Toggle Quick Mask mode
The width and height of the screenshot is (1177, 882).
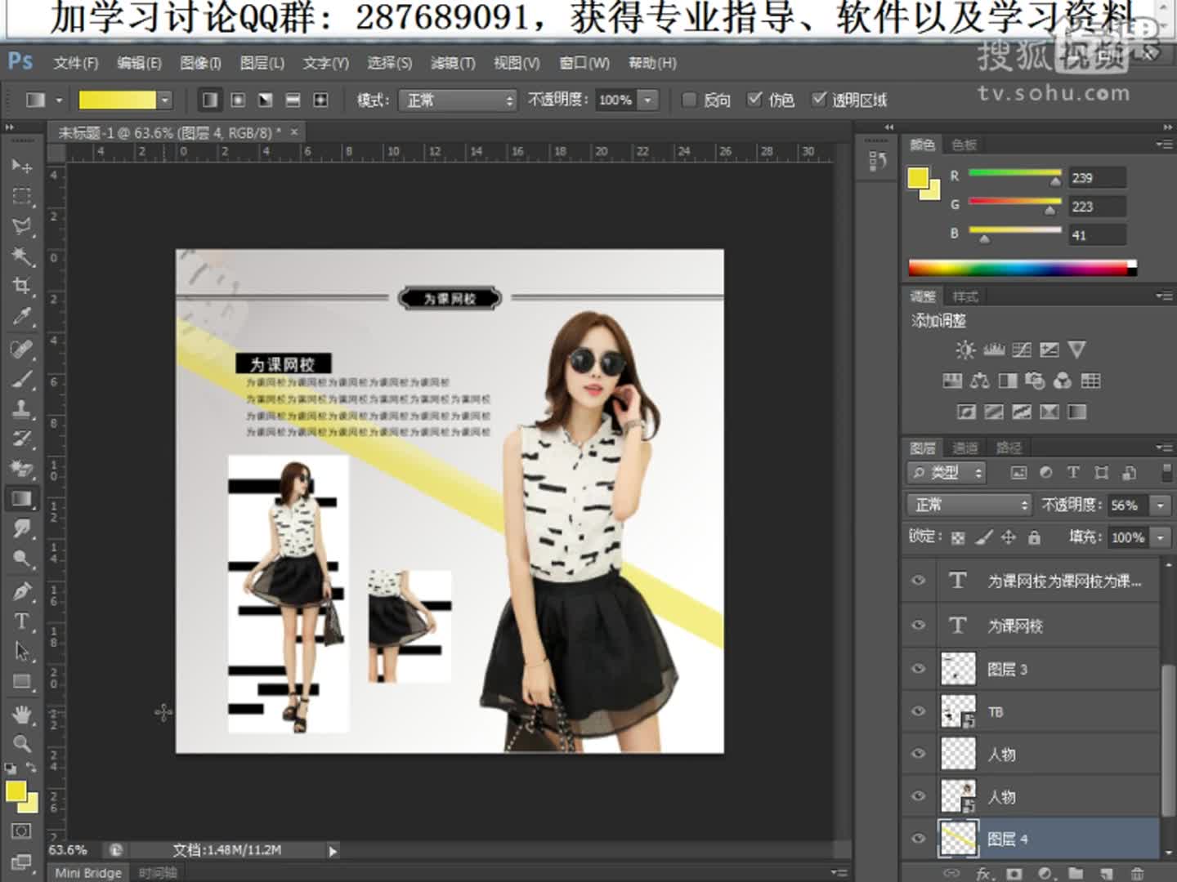[22, 831]
